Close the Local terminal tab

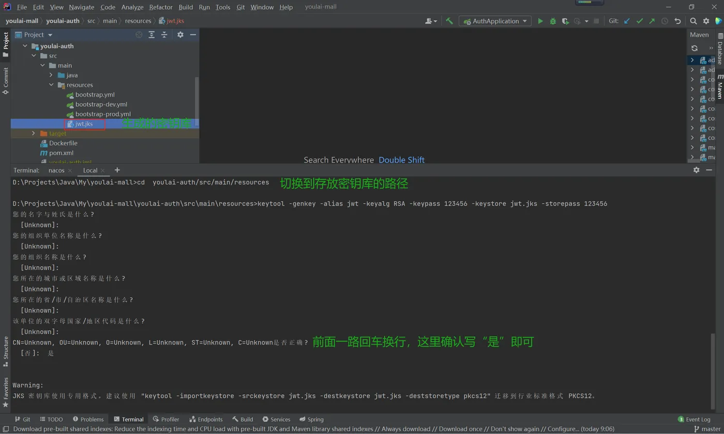tap(103, 171)
